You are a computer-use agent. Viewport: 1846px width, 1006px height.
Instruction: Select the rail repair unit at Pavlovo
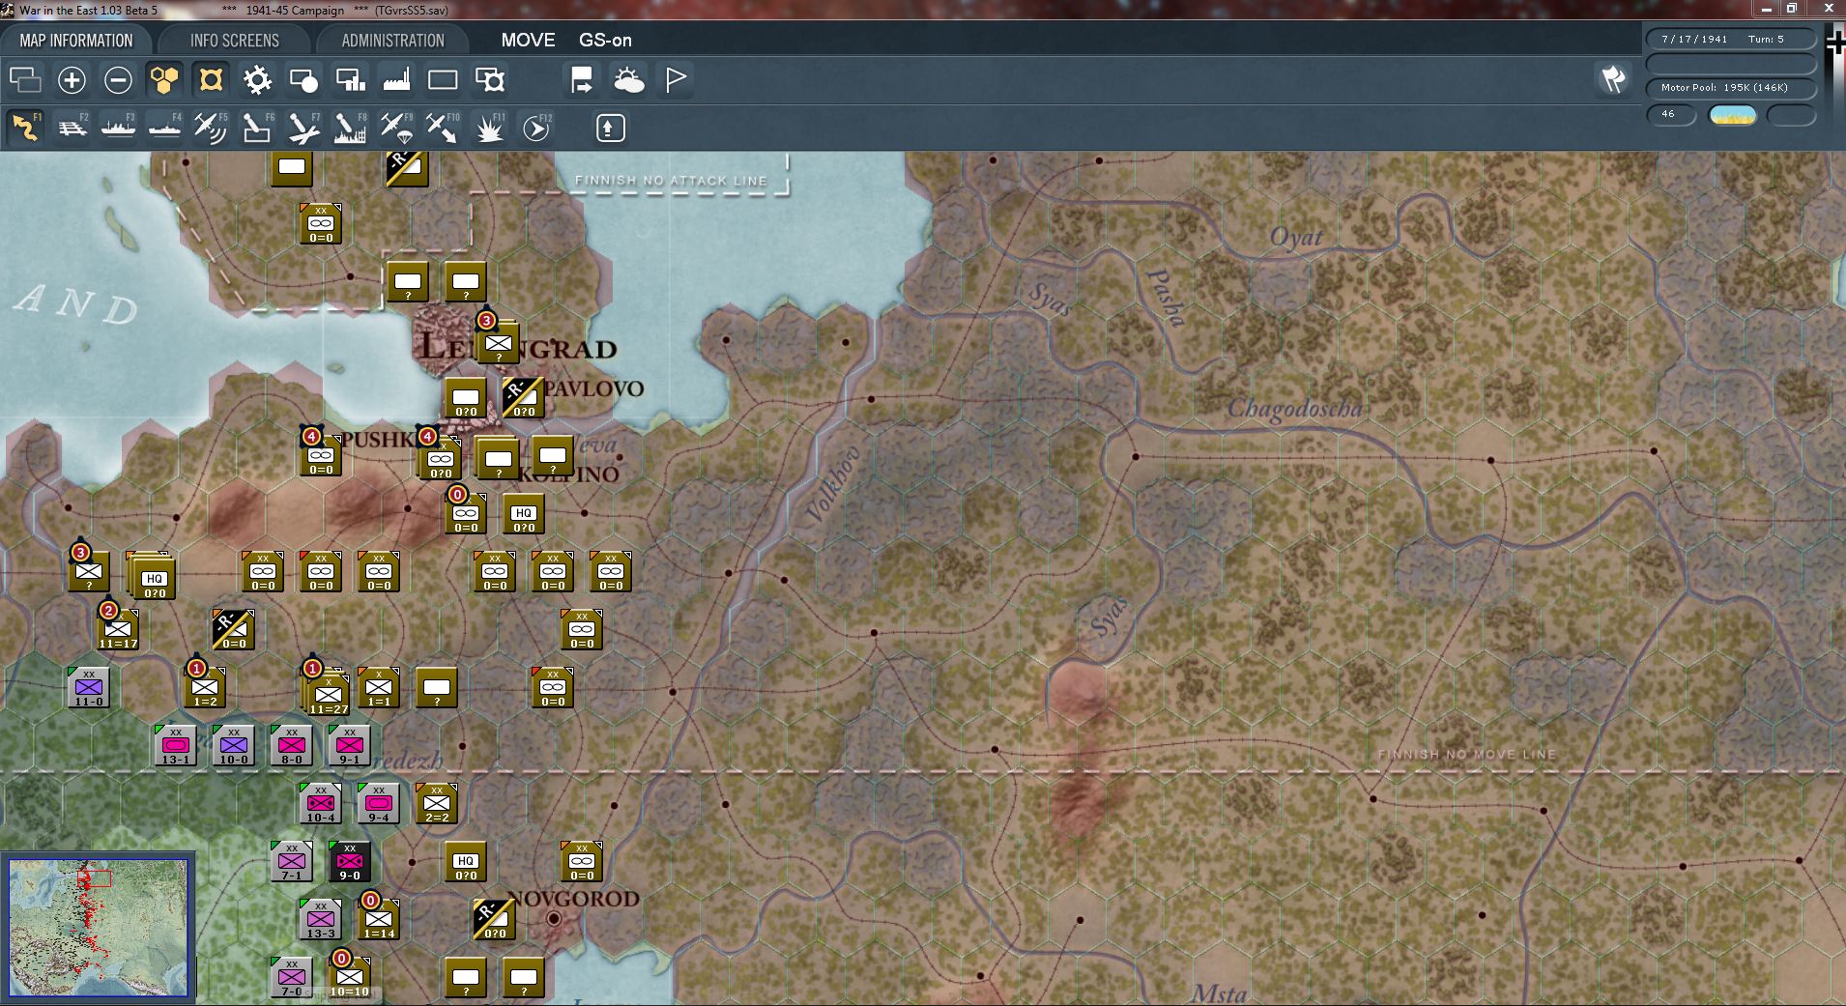coord(523,397)
